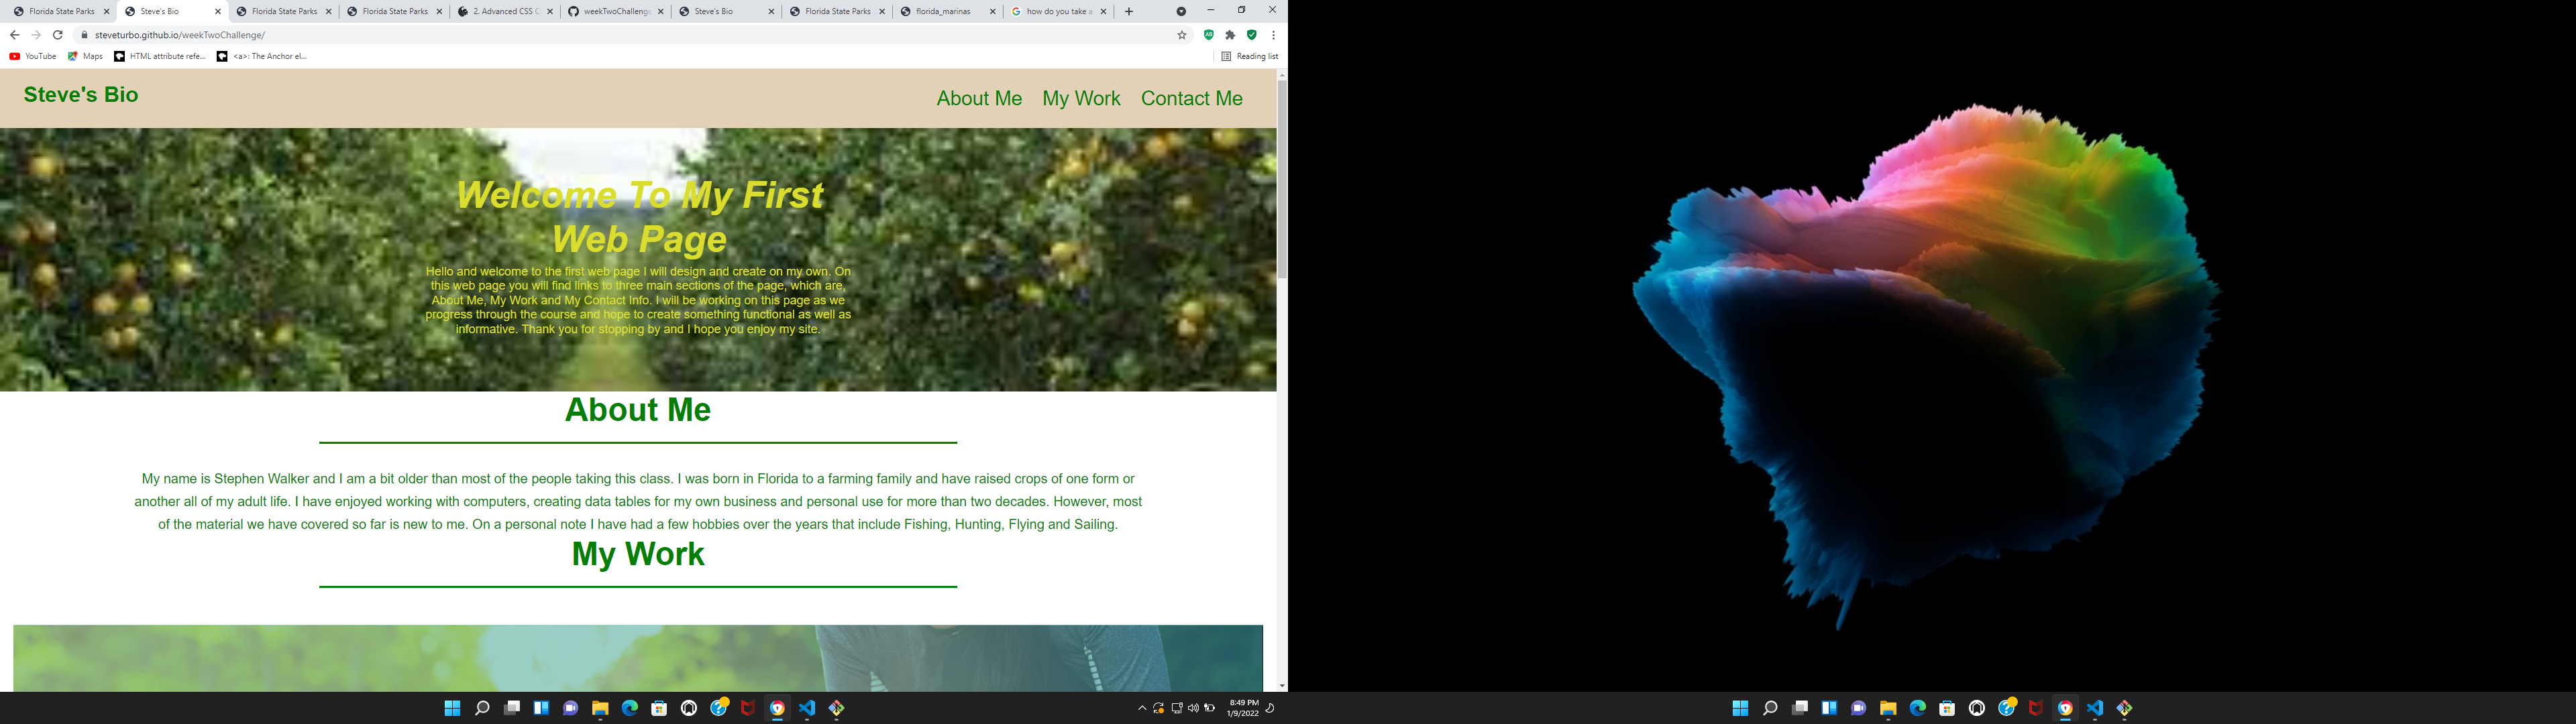Open the green AB extension icon
Viewport: 2576px width, 724px height.
[1209, 35]
